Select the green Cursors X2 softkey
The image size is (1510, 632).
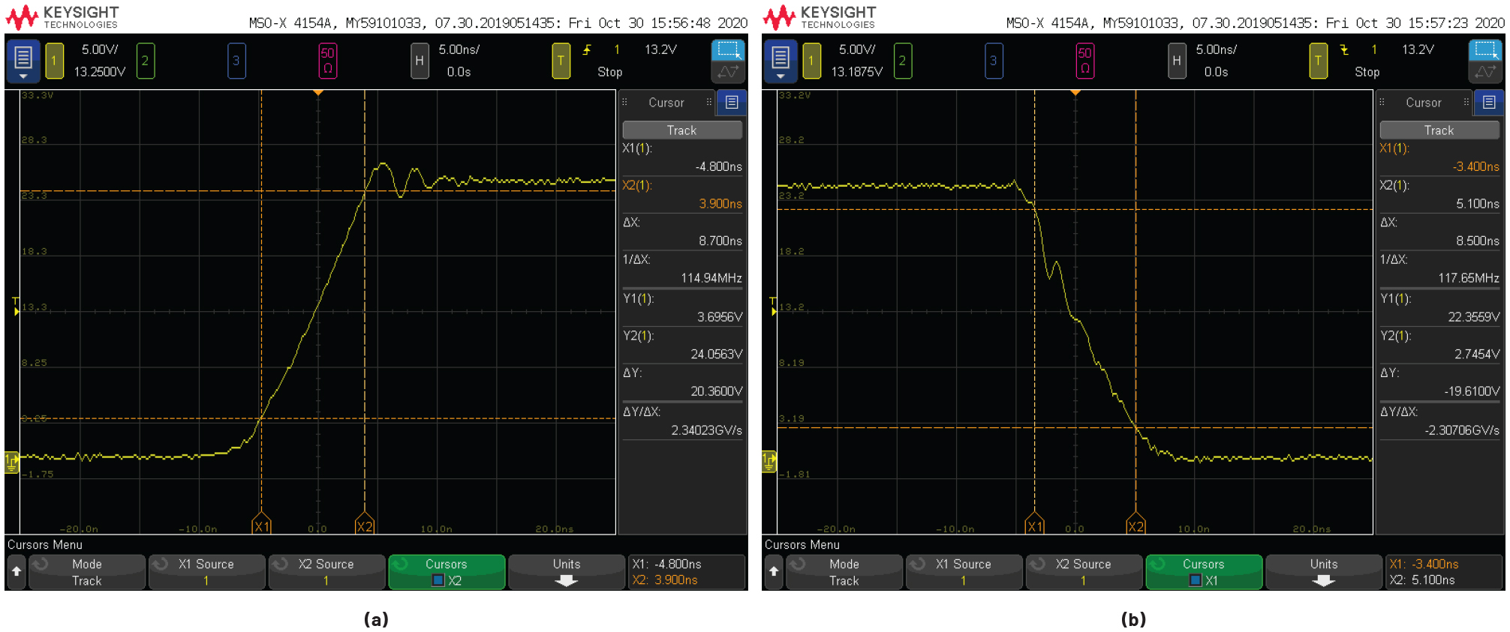447,572
